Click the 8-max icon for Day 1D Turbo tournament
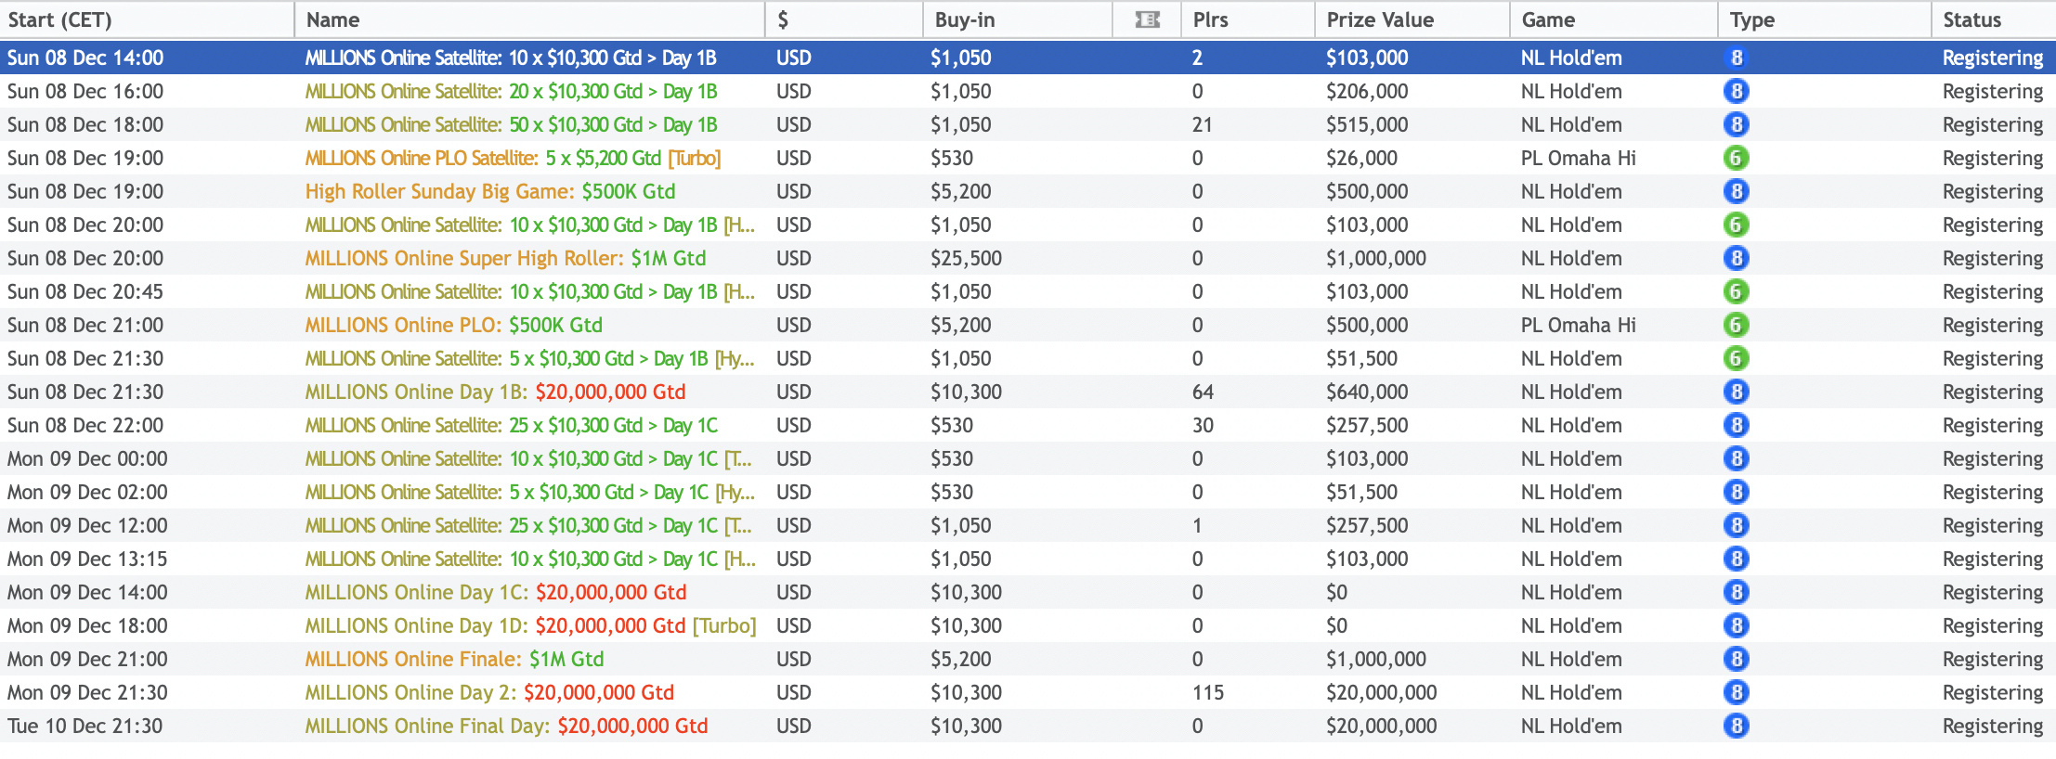This screenshot has width=2056, height=759. click(x=1736, y=625)
